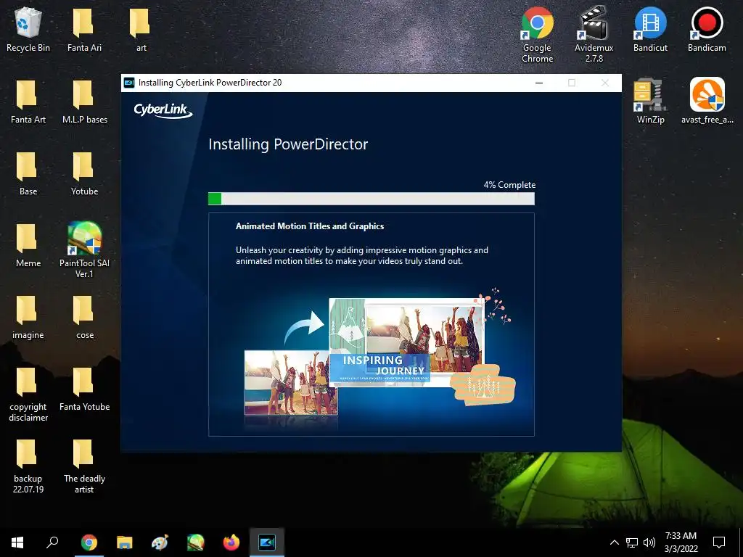Click the installer title bar icon
This screenshot has width=743, height=557.
point(129,83)
